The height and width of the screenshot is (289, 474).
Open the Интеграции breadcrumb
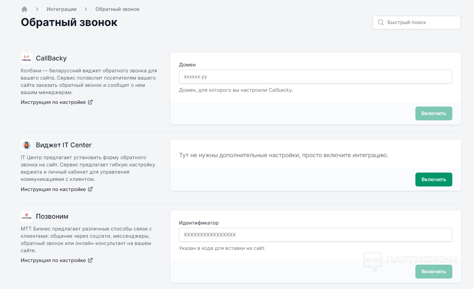[62, 9]
